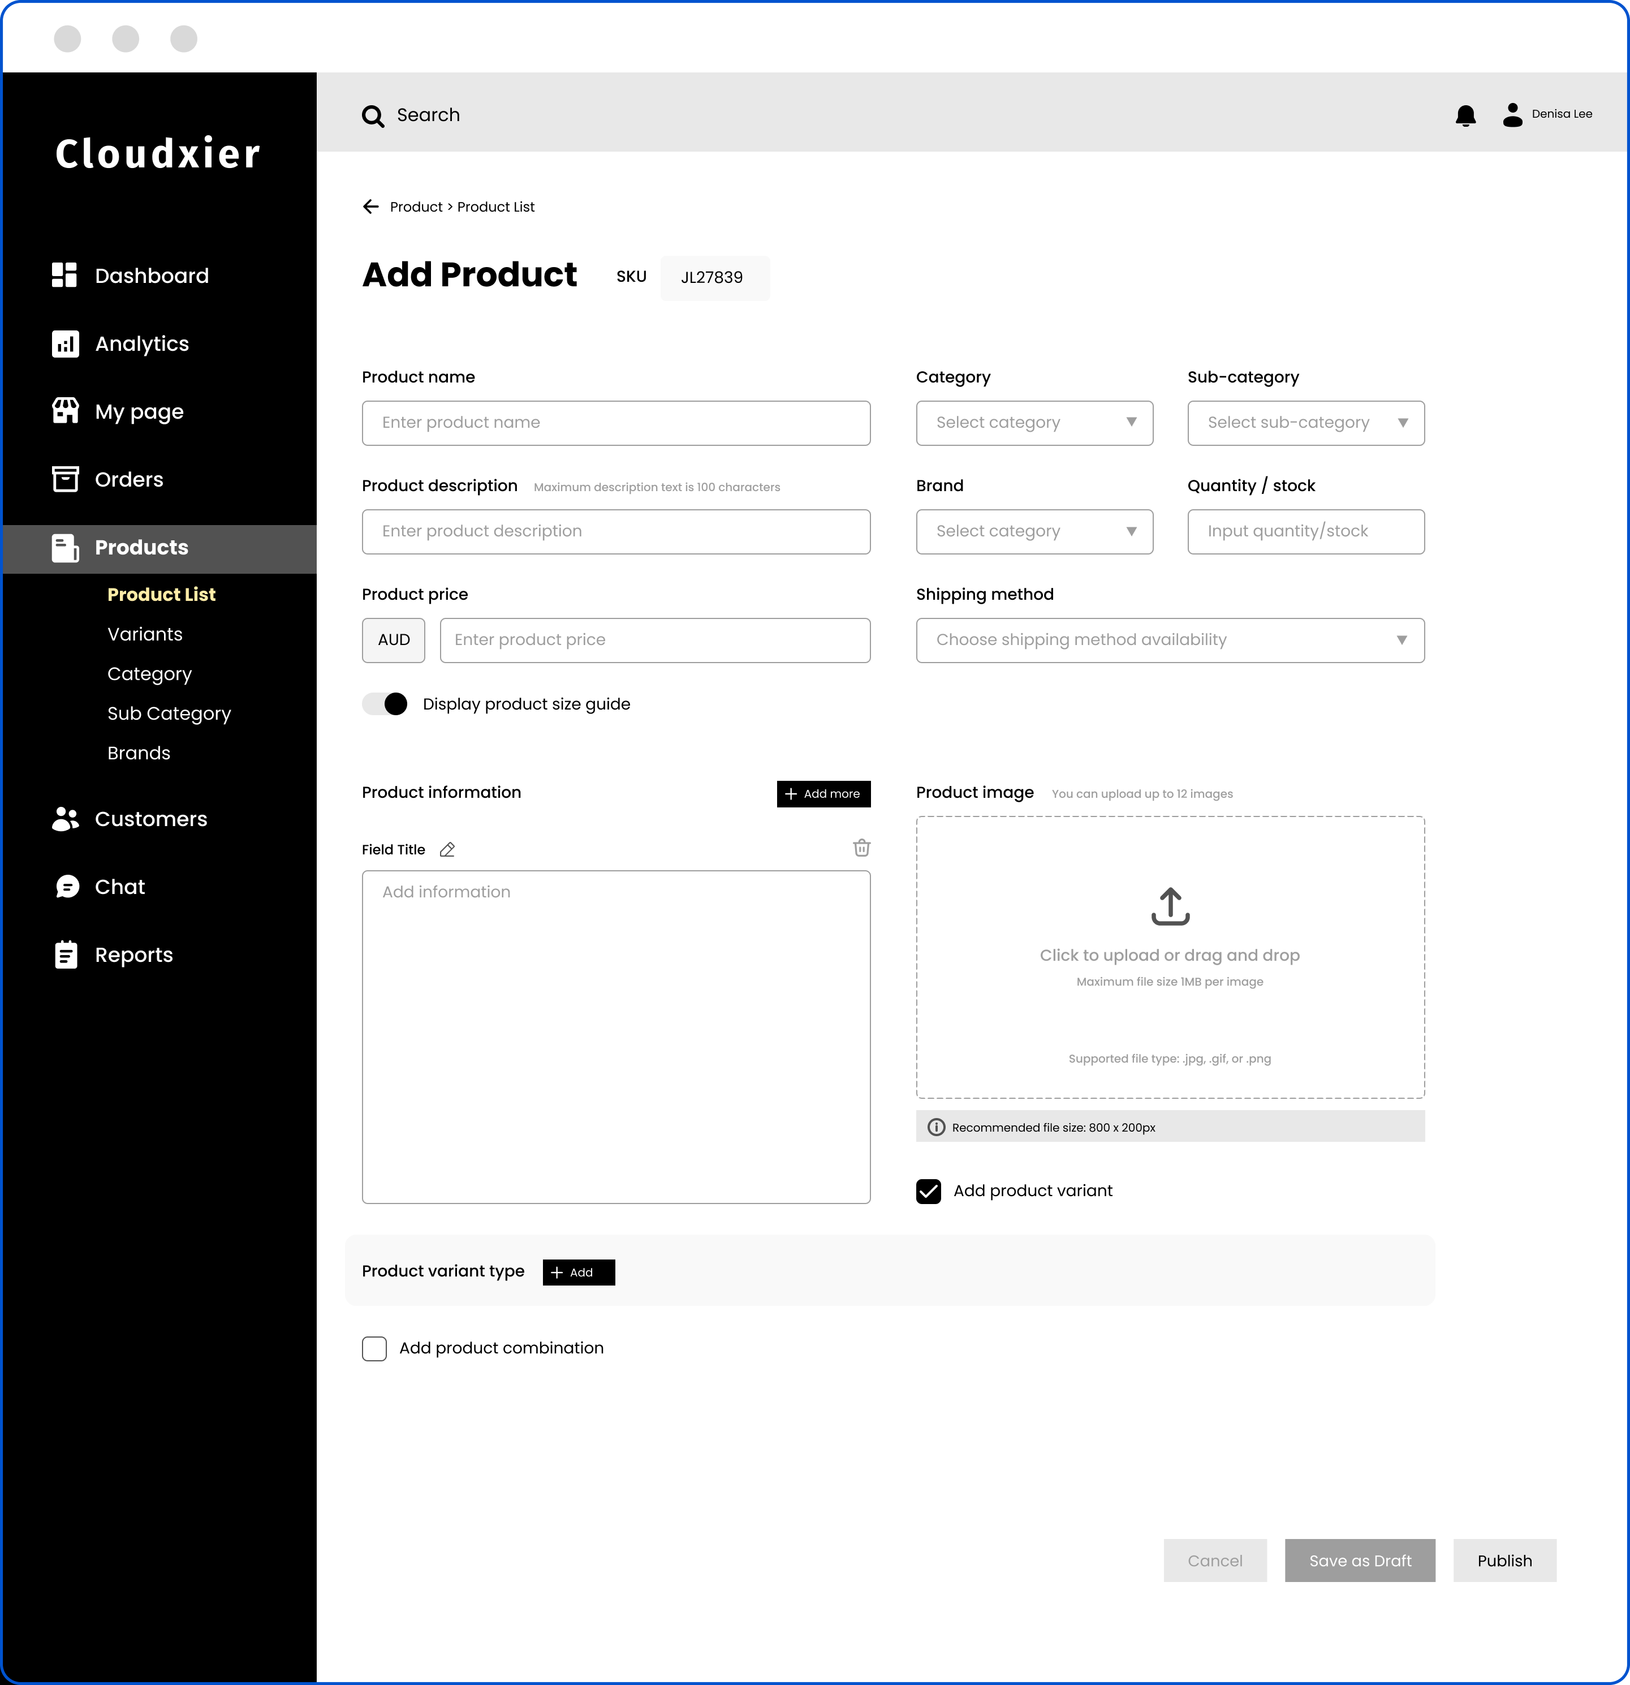This screenshot has width=1630, height=1685.
Task: Click the Analytics chart icon in sidebar
Action: [65, 344]
